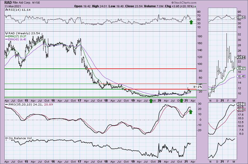
Task: Click the 28 axis label on the right mini chart
Action: (239, 45)
